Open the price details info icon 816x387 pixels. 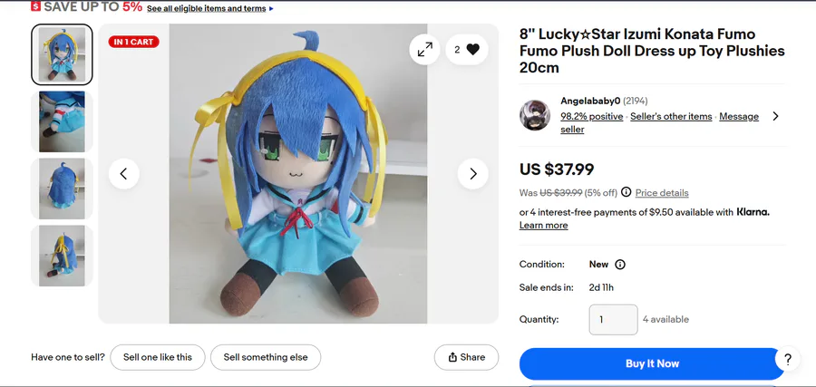tap(626, 192)
